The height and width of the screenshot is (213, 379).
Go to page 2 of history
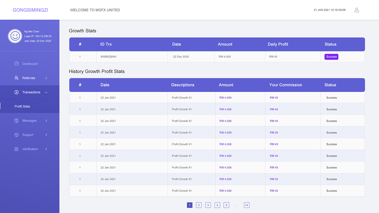pyautogui.click(x=199, y=205)
